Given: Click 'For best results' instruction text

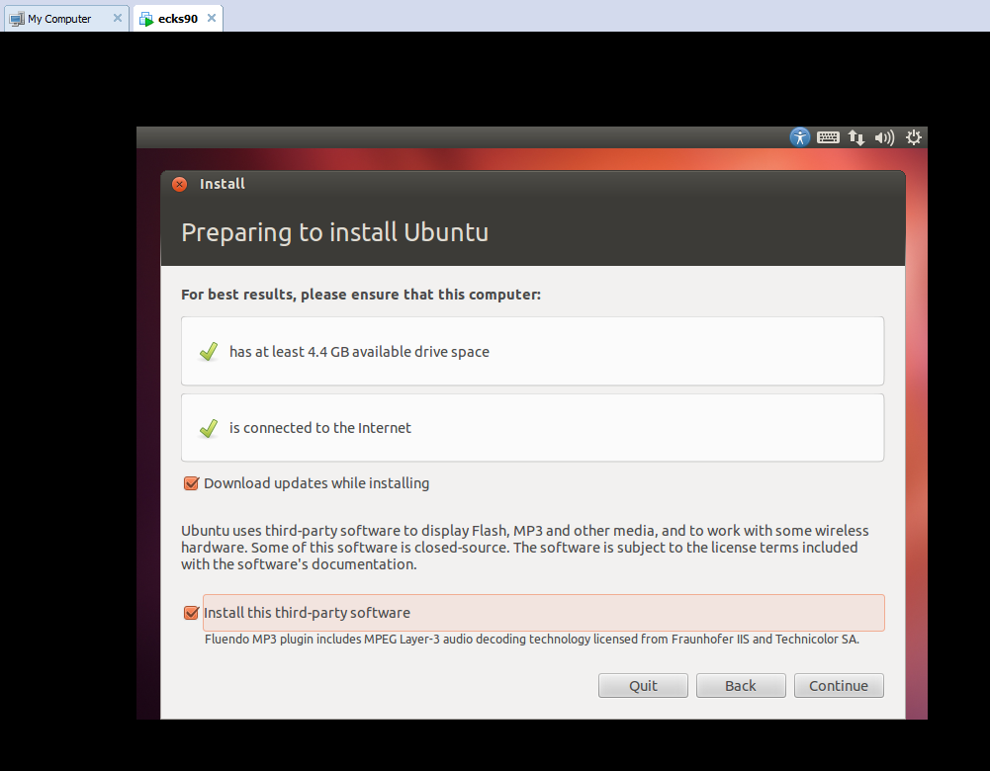Looking at the screenshot, I should 361,295.
